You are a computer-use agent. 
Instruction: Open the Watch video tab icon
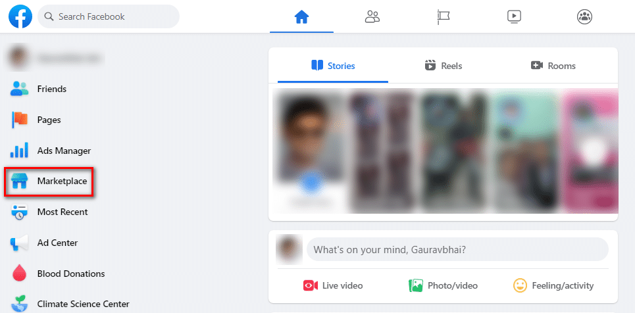(515, 16)
